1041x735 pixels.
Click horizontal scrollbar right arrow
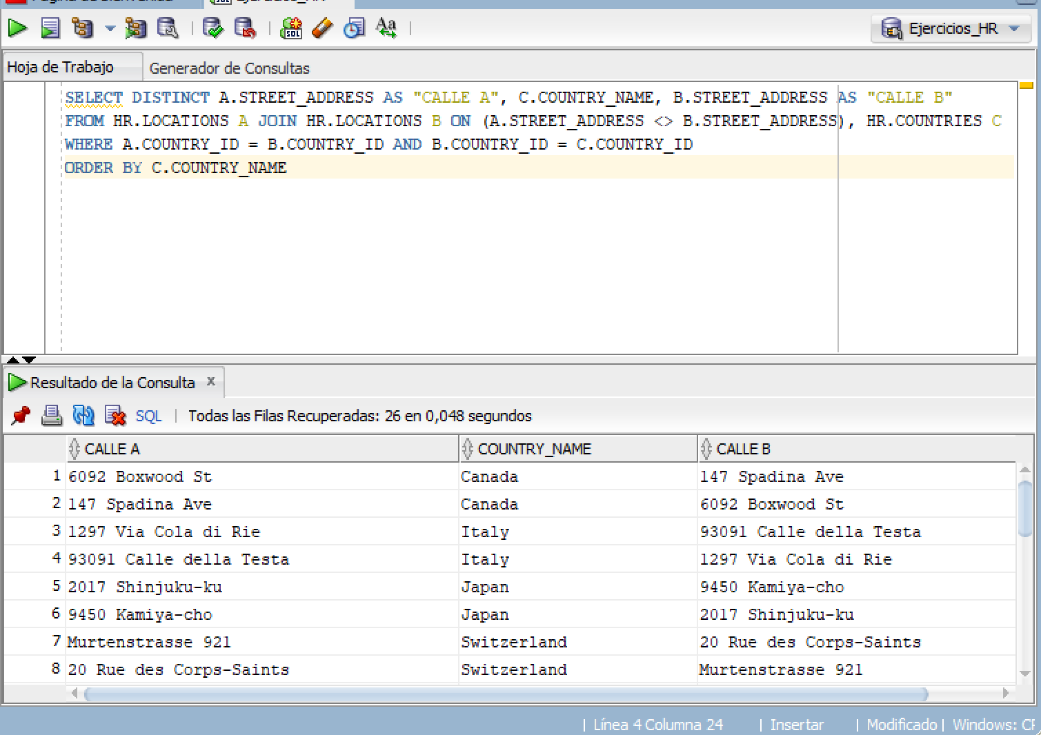tap(1006, 693)
